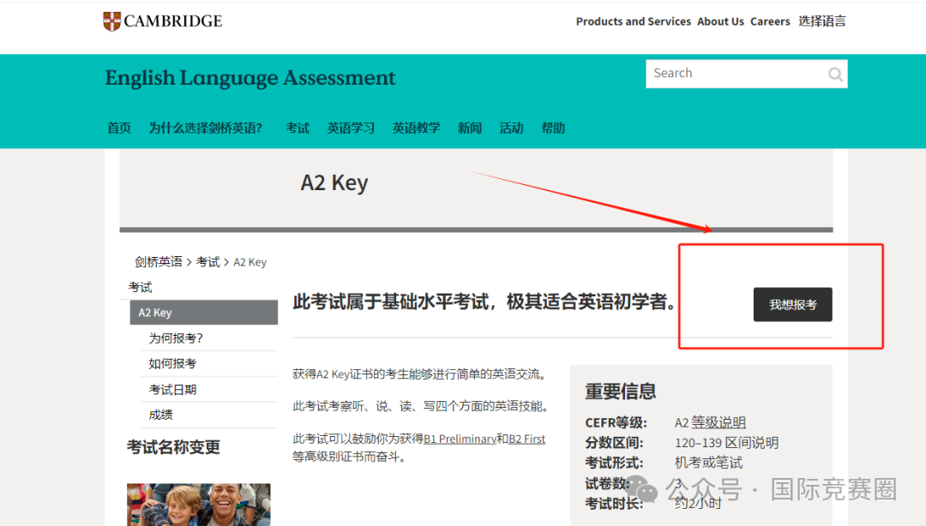
Task: Follow the B1 Preliminary link
Action: (460, 439)
